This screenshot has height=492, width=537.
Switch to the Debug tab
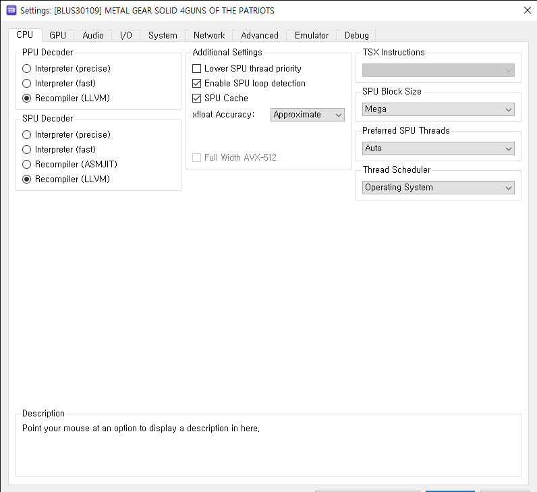pyautogui.click(x=356, y=35)
